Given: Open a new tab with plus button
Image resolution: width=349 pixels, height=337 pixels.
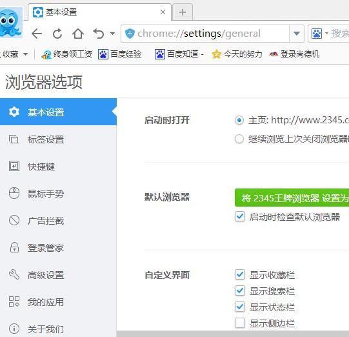Looking at the screenshot, I should click(x=183, y=12).
